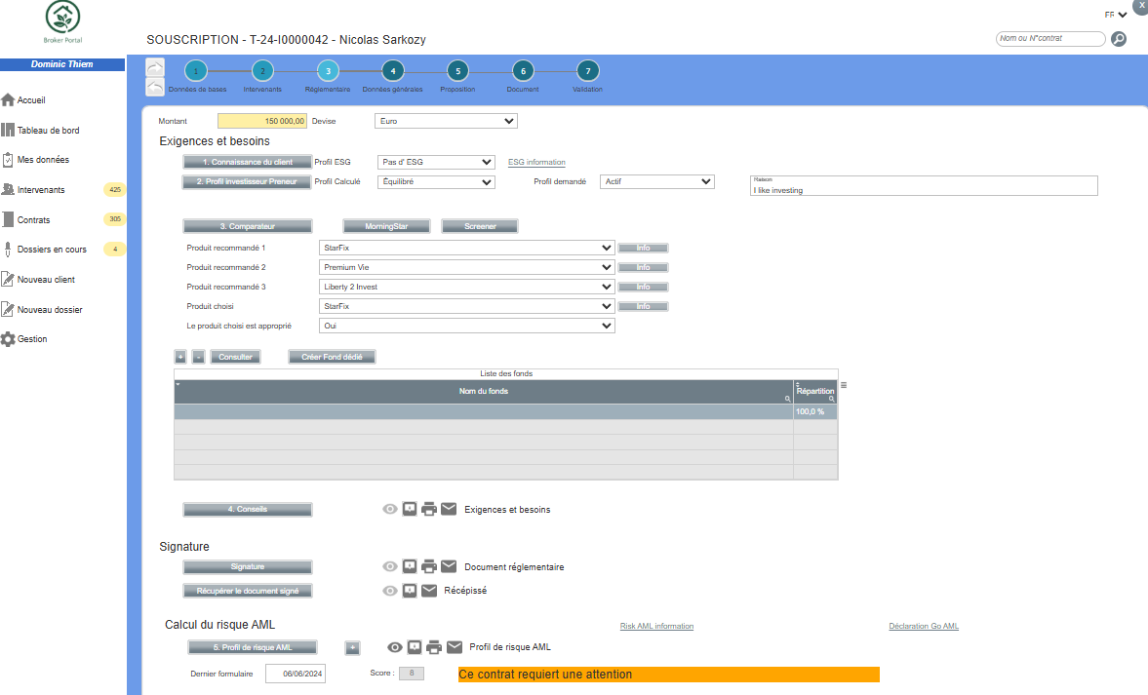Expand the Profil demandé dropdown
Image resolution: width=1148 pixels, height=695 pixels.
coord(657,181)
